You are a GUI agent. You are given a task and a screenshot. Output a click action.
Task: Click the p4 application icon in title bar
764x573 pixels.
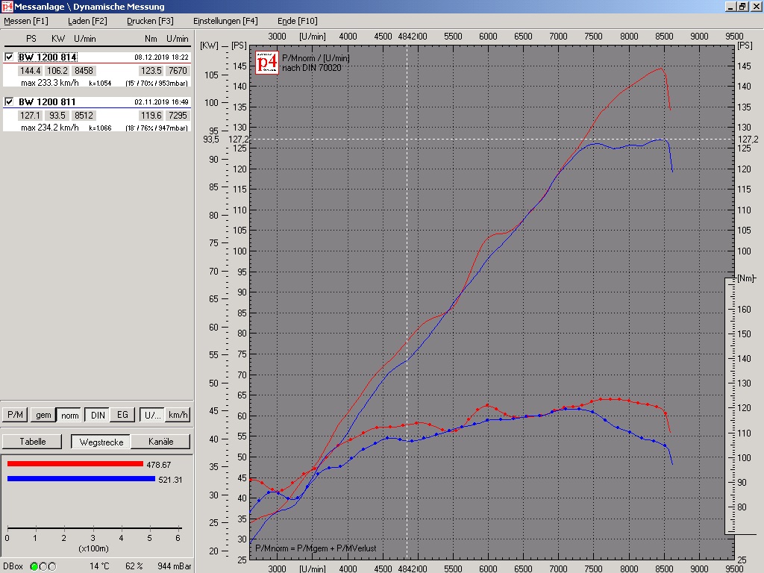tap(7, 7)
